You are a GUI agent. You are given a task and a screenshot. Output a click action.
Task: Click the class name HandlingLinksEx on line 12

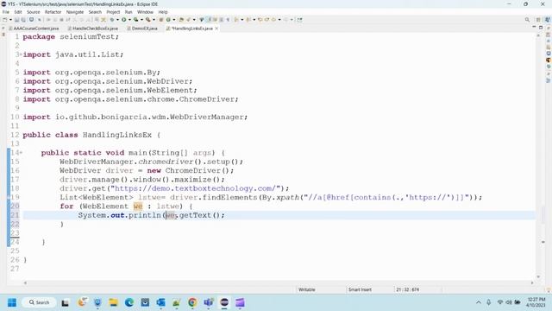[x=117, y=135]
